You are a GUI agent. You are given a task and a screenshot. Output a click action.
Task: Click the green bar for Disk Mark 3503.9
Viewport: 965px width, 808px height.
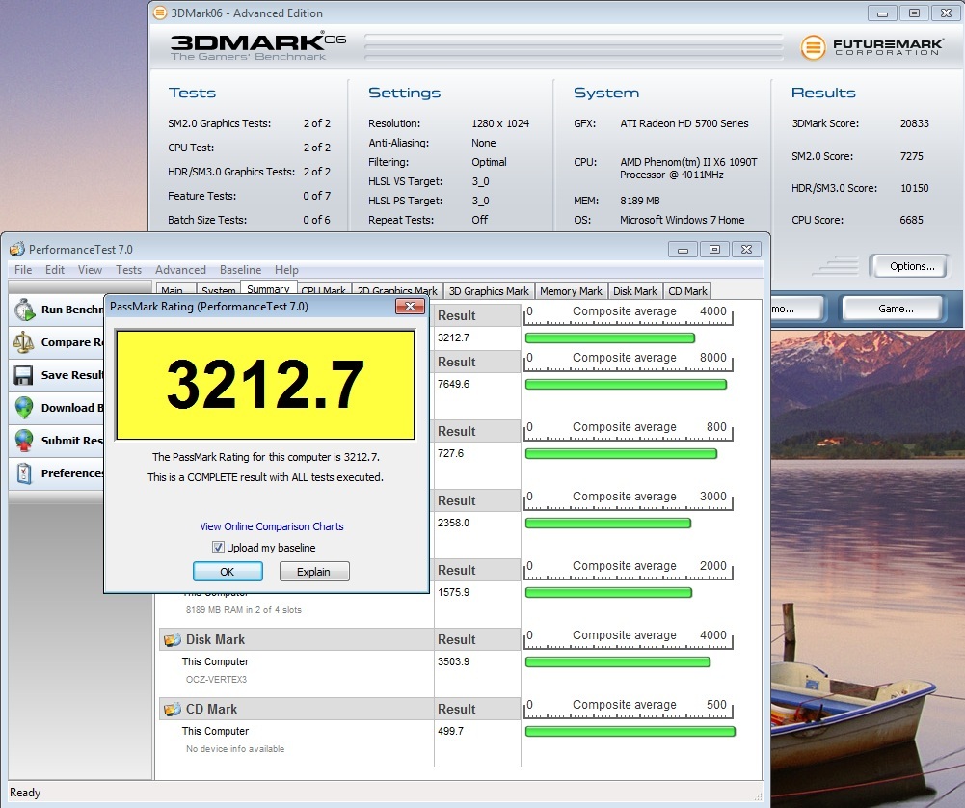[618, 662]
